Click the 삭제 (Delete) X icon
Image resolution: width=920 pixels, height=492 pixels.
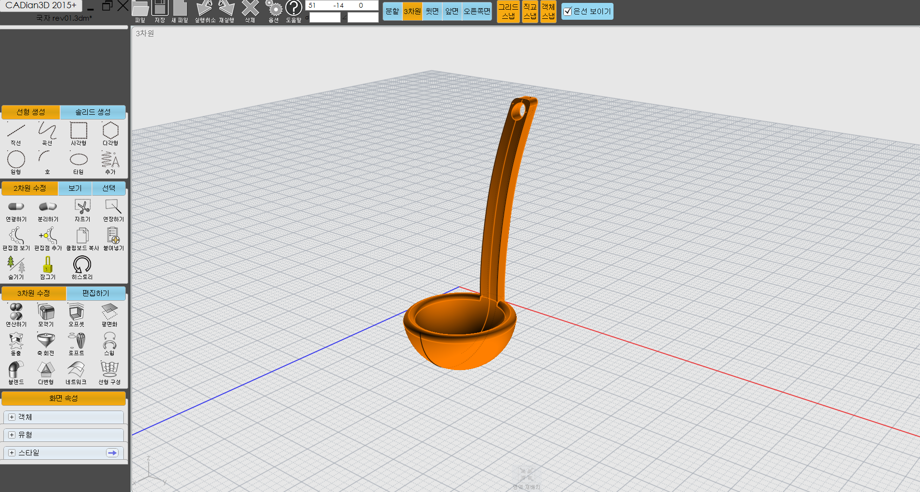[x=250, y=9]
